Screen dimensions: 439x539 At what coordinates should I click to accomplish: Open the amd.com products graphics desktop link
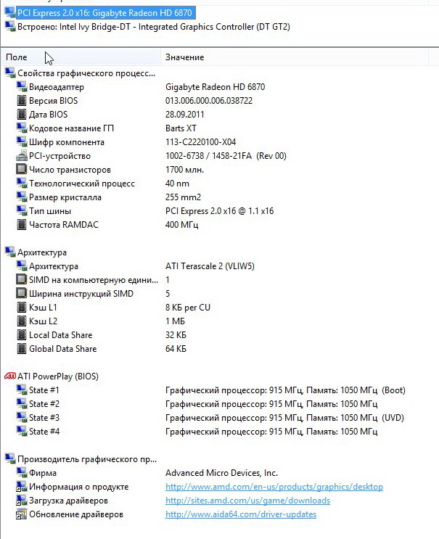274,487
